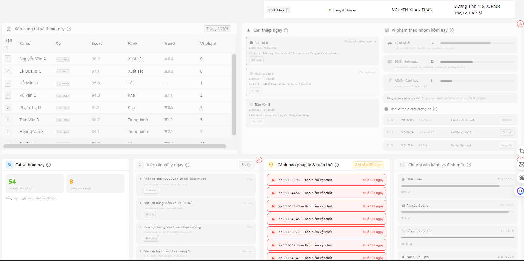Open help icon beside Can thiệp ngay
The height and width of the screenshot is (261, 524).
[286, 30]
